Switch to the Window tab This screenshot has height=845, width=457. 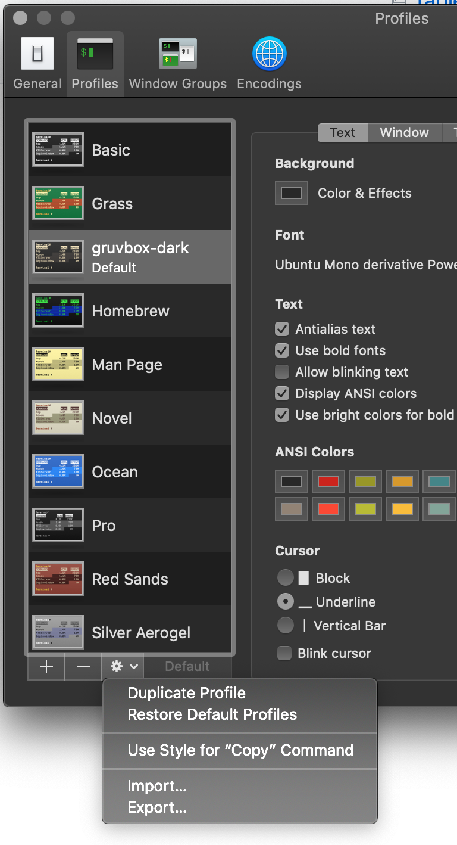coord(405,132)
